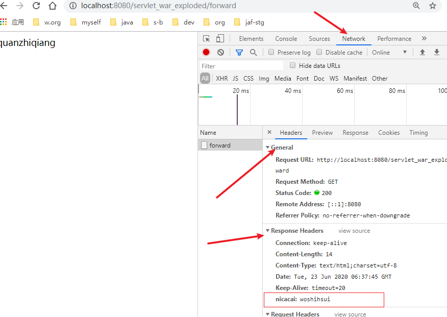
Task: Click the browser back arrow
Action: 4,6
